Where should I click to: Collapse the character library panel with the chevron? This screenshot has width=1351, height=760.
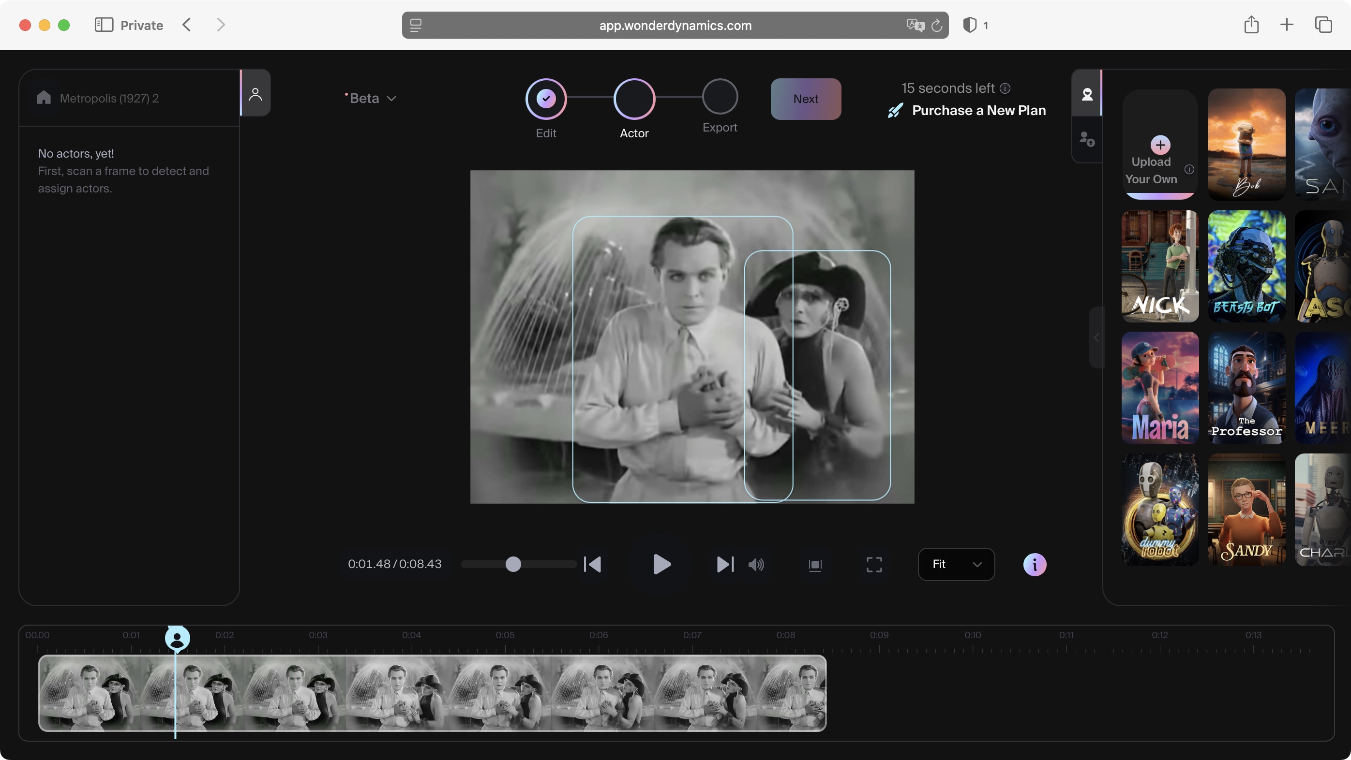point(1096,338)
